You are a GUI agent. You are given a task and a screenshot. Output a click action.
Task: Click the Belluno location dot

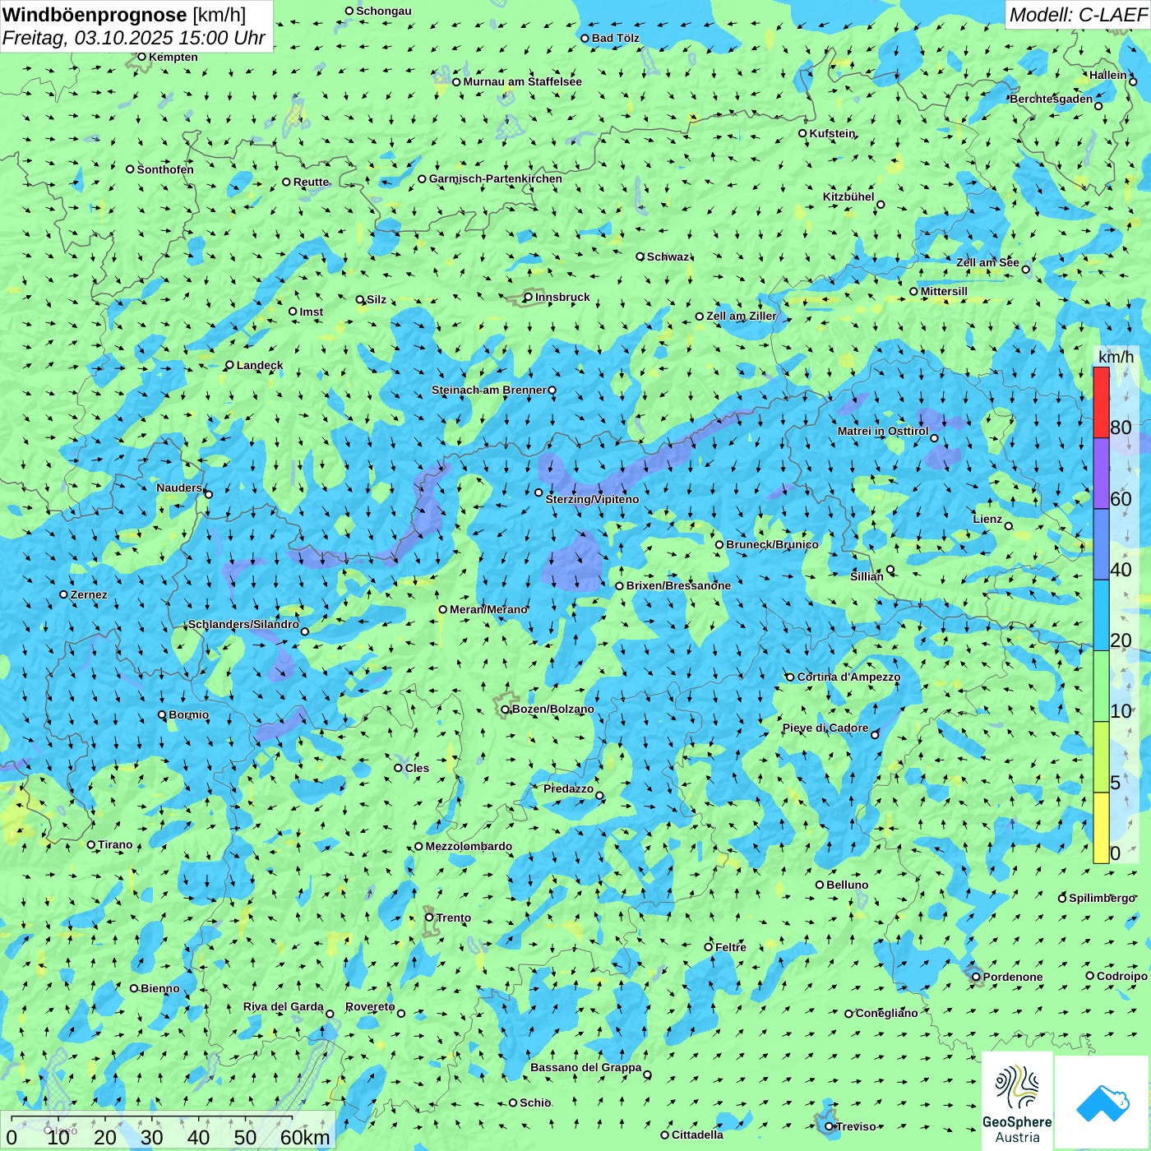(x=820, y=885)
